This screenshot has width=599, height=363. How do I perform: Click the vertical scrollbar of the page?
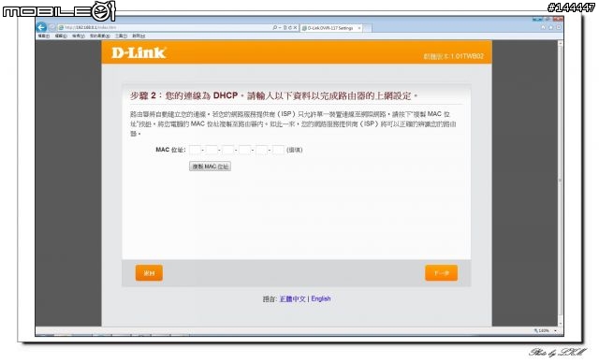(560, 183)
